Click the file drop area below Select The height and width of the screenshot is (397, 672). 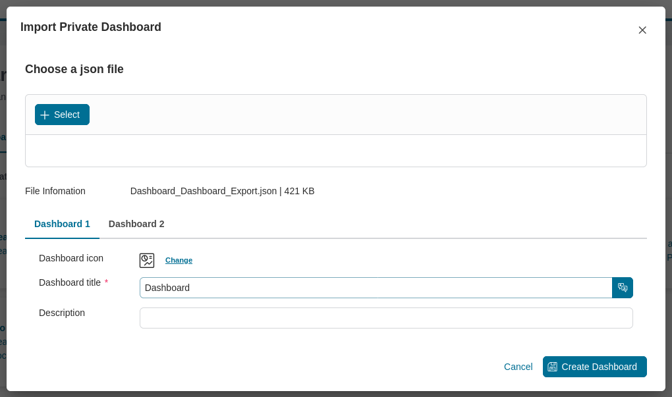tap(336, 150)
